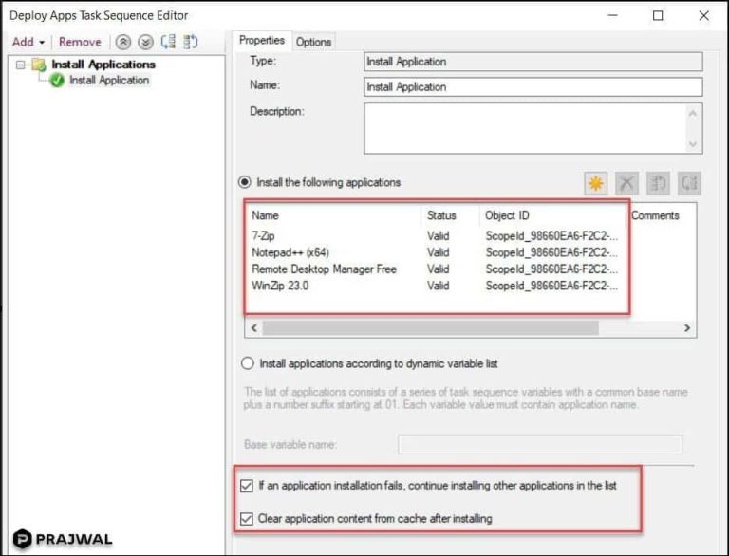This screenshot has height=556, width=729.
Task: Click the horizontal scrollbar thumb in application list
Action: (431, 327)
